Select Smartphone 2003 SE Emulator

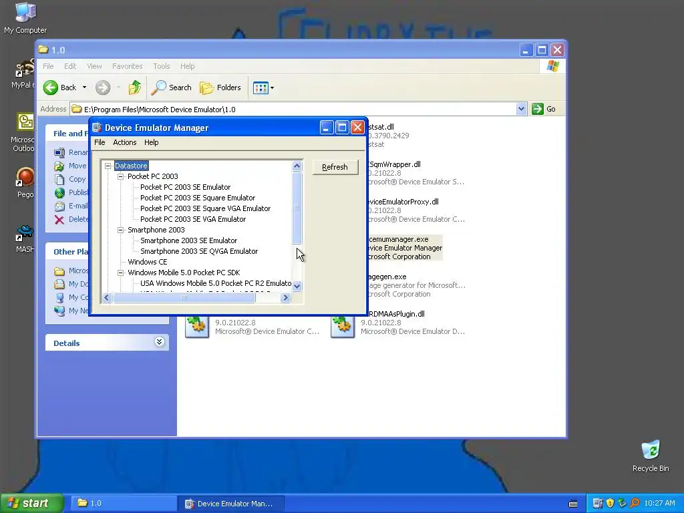[188, 240]
